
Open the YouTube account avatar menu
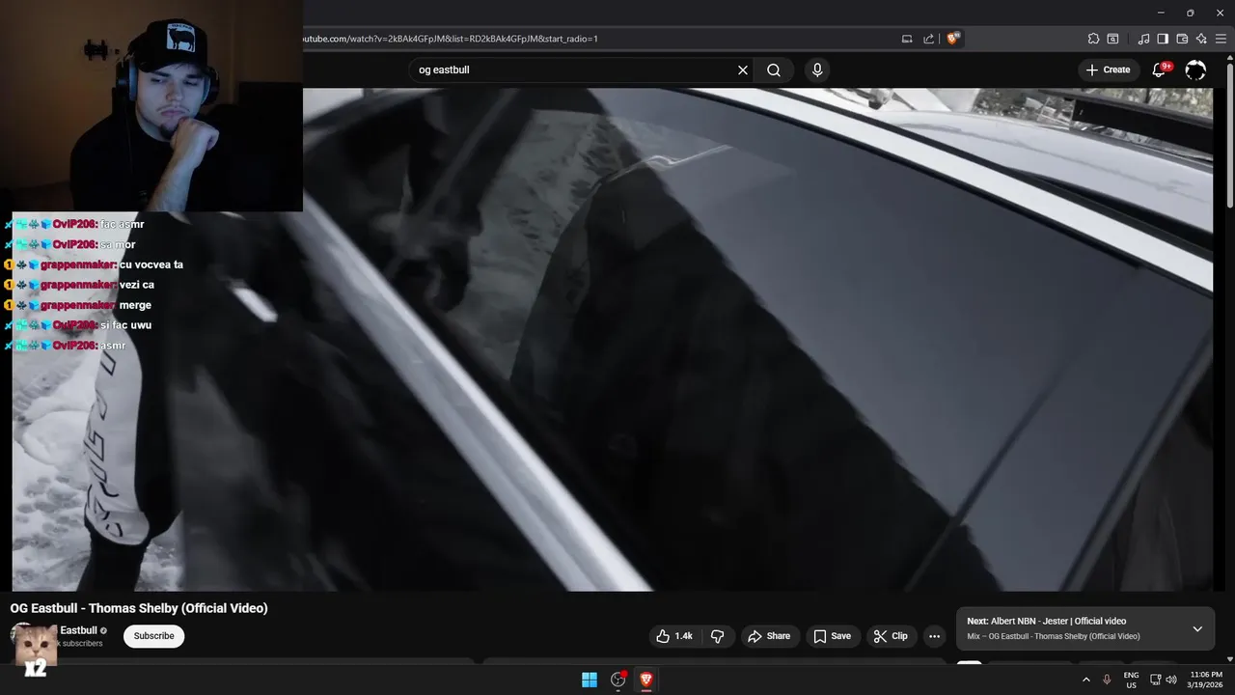click(1195, 69)
